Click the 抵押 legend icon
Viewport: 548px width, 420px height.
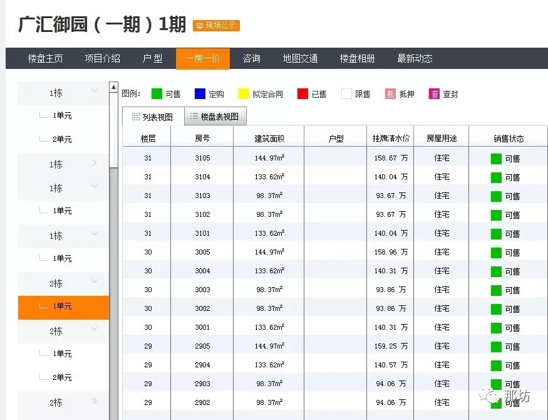[390, 94]
